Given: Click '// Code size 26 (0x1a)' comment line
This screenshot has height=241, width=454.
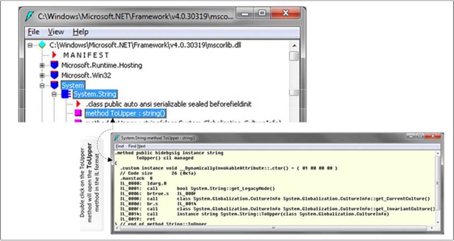Looking at the screenshot, I should 158,173.
